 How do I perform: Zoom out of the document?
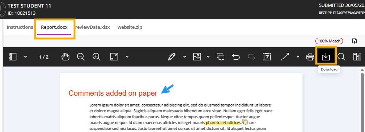click(81, 57)
